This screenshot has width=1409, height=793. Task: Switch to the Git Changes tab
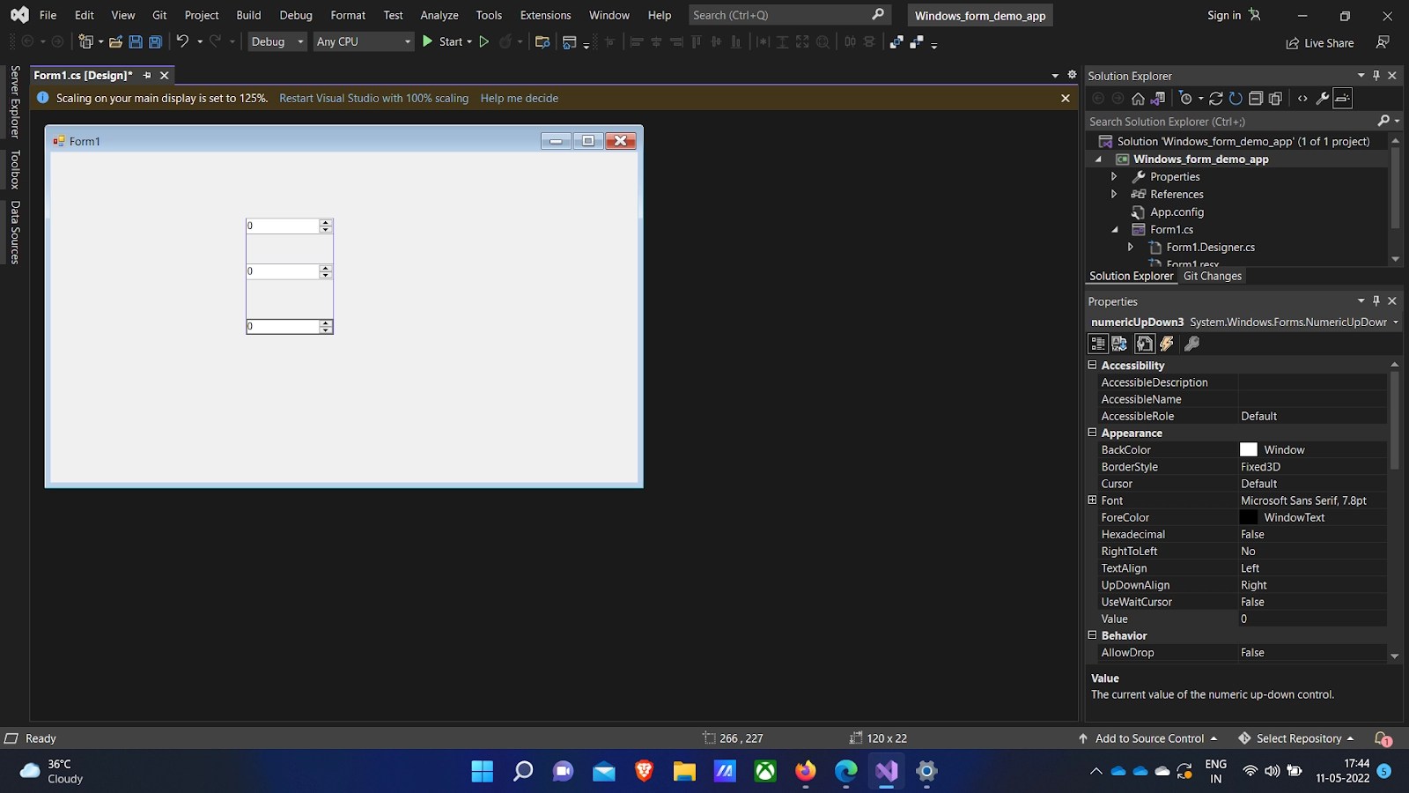(1213, 276)
